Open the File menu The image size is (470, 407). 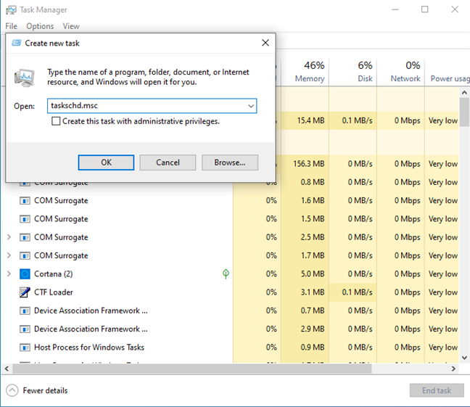click(12, 26)
